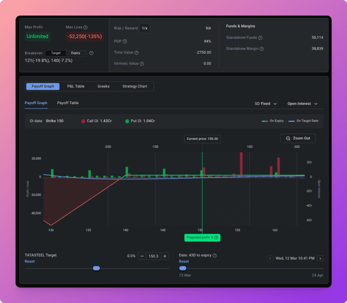Open days-to-expiry help icon
This screenshot has width=347, height=303.
click(215, 255)
